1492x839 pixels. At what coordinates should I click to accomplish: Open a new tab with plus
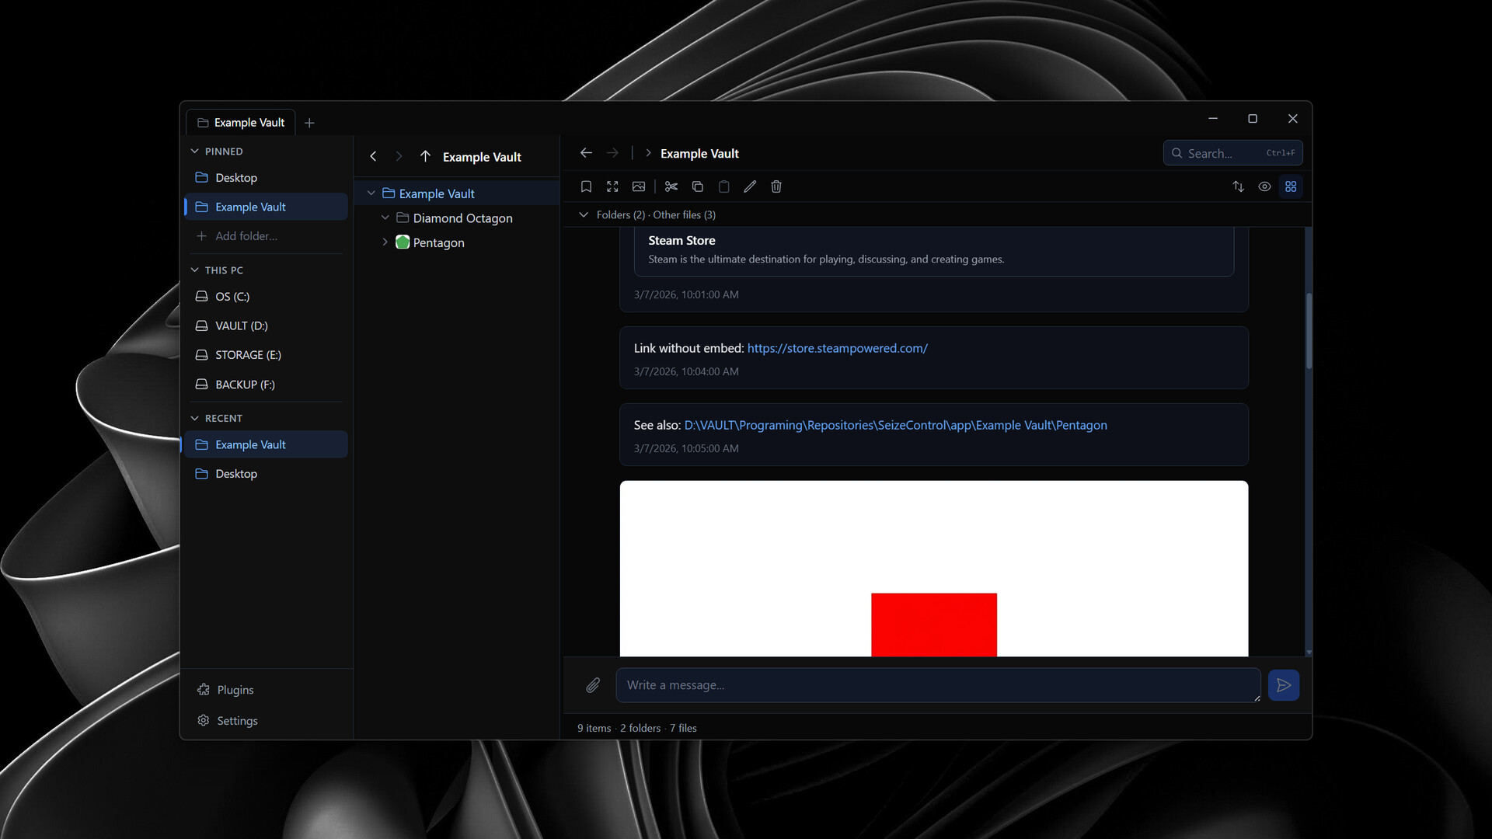point(309,123)
